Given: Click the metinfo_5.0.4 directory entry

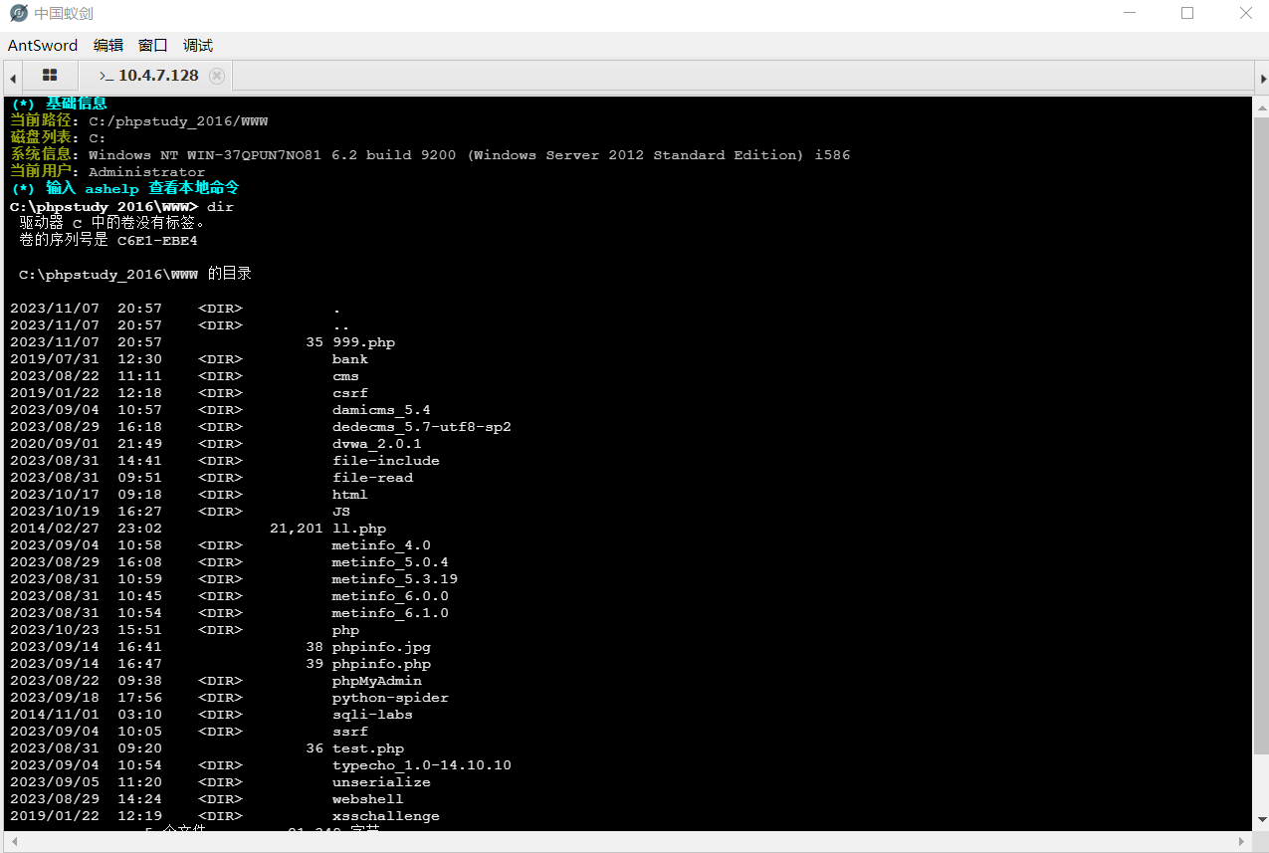Looking at the screenshot, I should 390,562.
